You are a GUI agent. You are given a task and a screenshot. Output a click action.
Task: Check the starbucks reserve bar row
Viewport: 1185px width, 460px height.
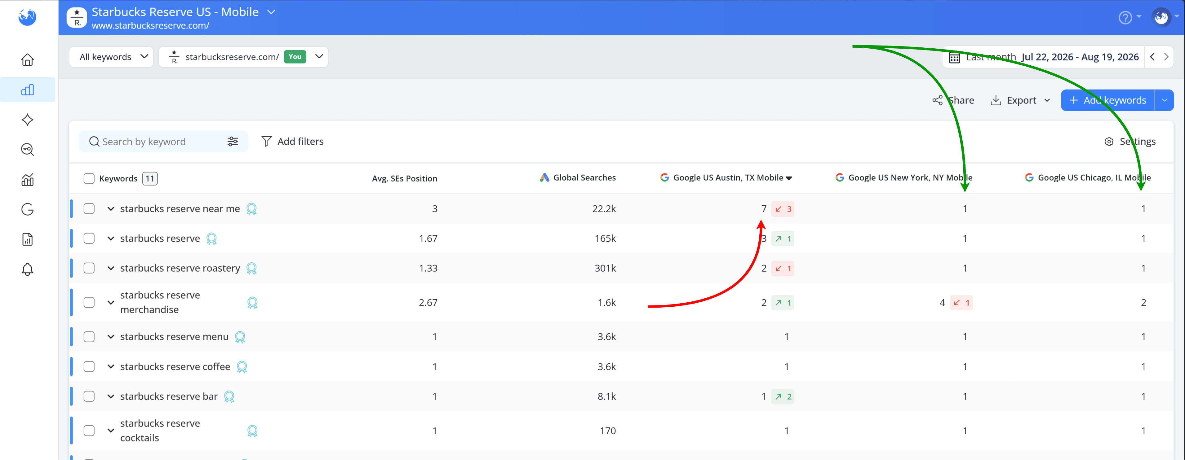[x=89, y=396]
